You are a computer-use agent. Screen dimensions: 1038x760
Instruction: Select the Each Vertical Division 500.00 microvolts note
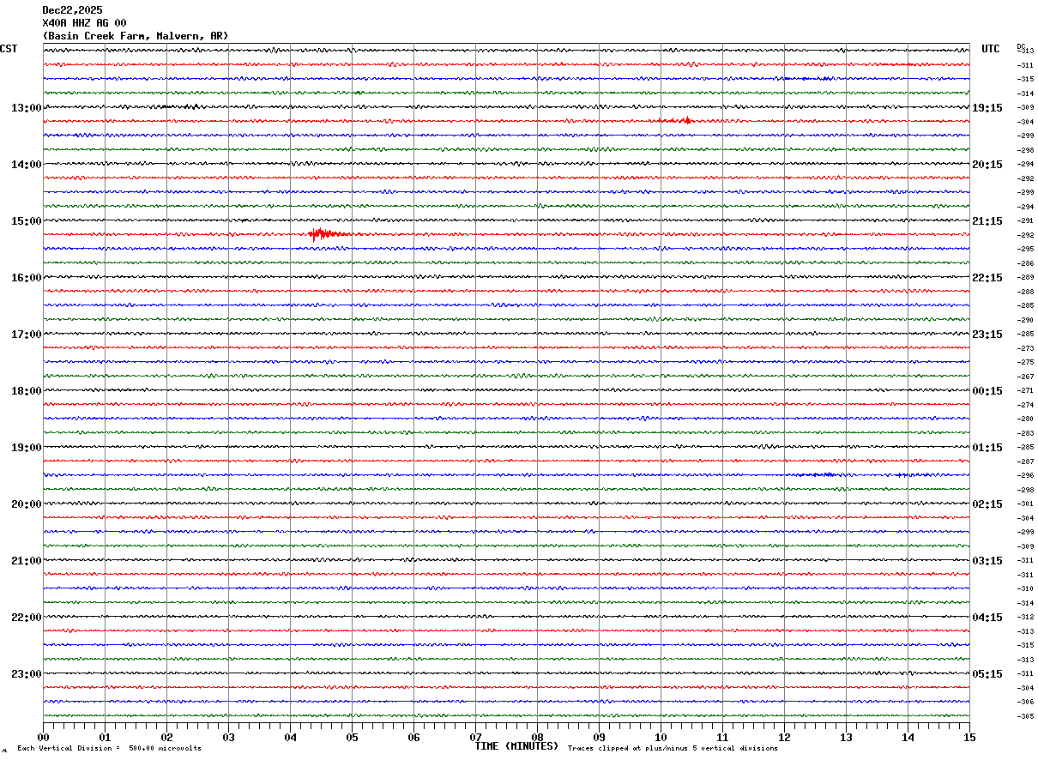pyautogui.click(x=109, y=749)
